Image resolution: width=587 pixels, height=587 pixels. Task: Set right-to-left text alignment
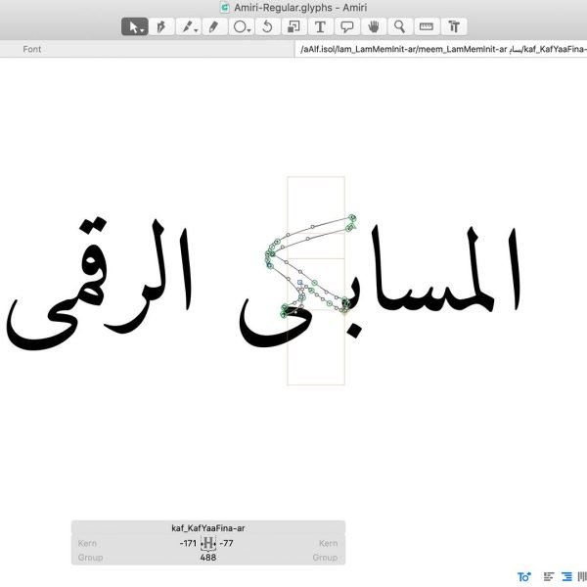point(566,577)
